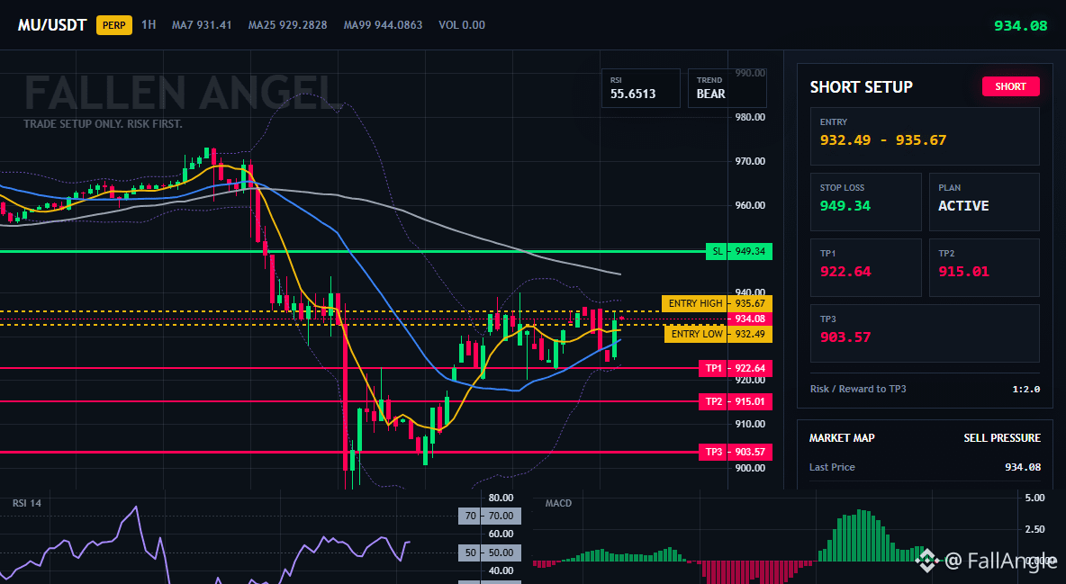Click the TP3 903.57 chart tag
1066x584 pixels.
coord(735,452)
